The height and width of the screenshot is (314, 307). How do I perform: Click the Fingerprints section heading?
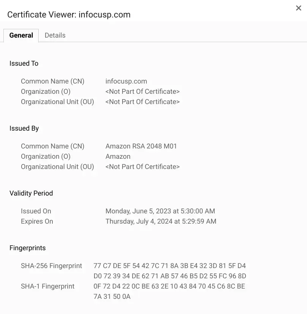27,248
